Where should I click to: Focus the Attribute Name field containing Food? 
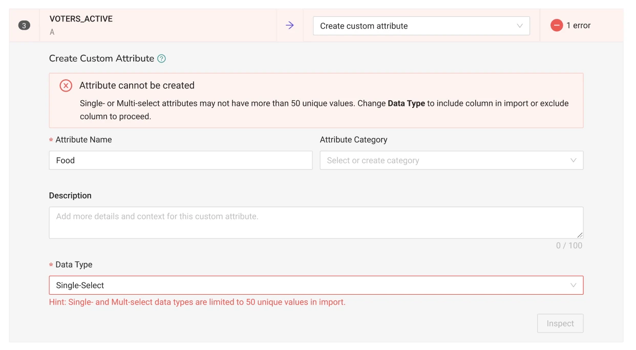(181, 160)
